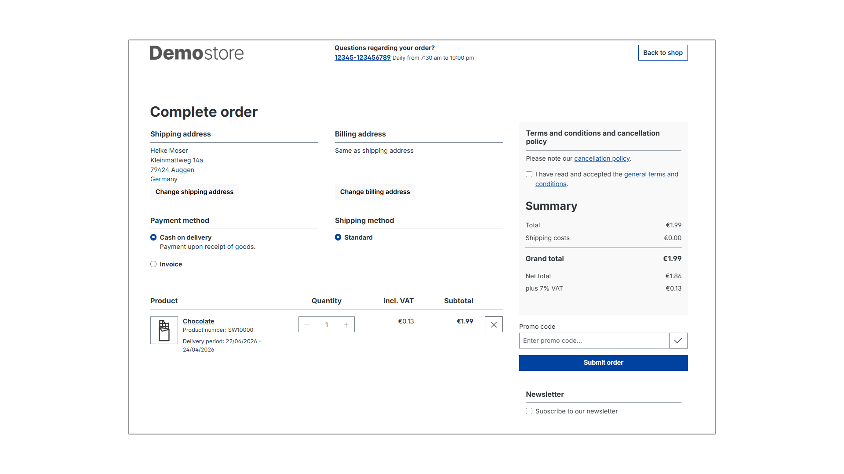
Task: Open the cancellation policy link
Action: [602, 158]
